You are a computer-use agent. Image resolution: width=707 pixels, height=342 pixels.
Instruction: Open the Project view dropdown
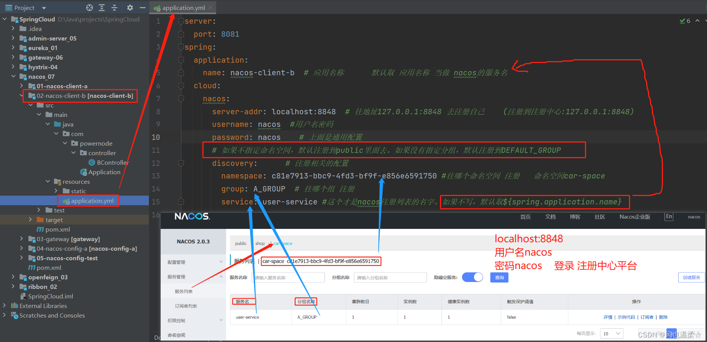[x=44, y=8]
